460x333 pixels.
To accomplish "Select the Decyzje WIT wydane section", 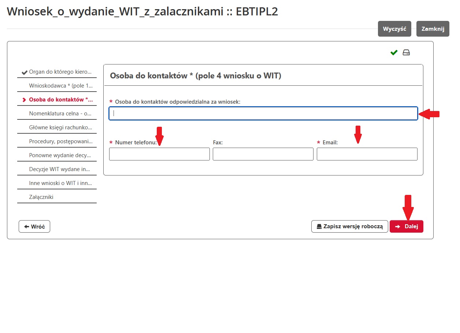I will [x=60, y=169].
